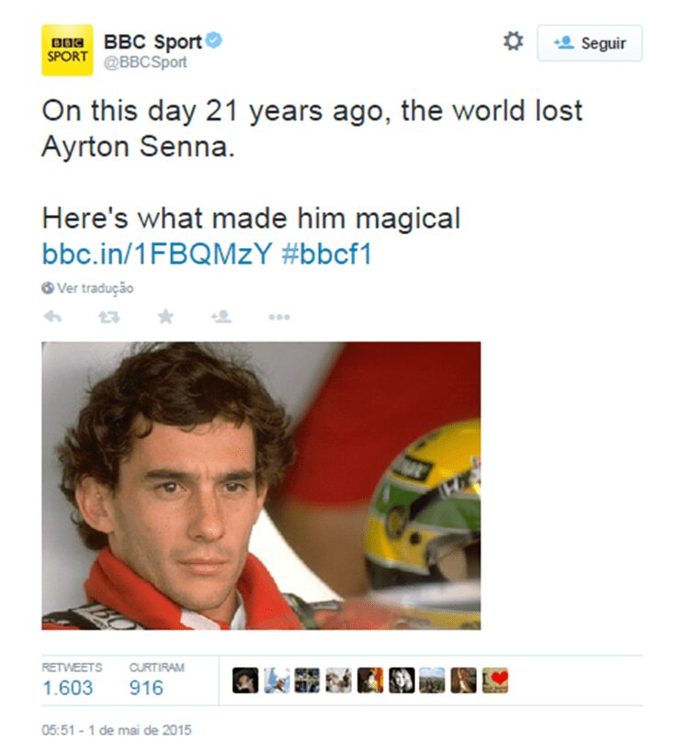
Task: Click the BBC Sport yellow avatar logo
Action: coord(67,50)
